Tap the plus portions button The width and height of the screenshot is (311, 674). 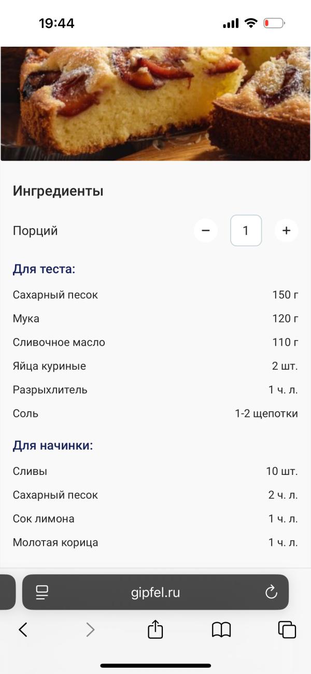pos(286,230)
